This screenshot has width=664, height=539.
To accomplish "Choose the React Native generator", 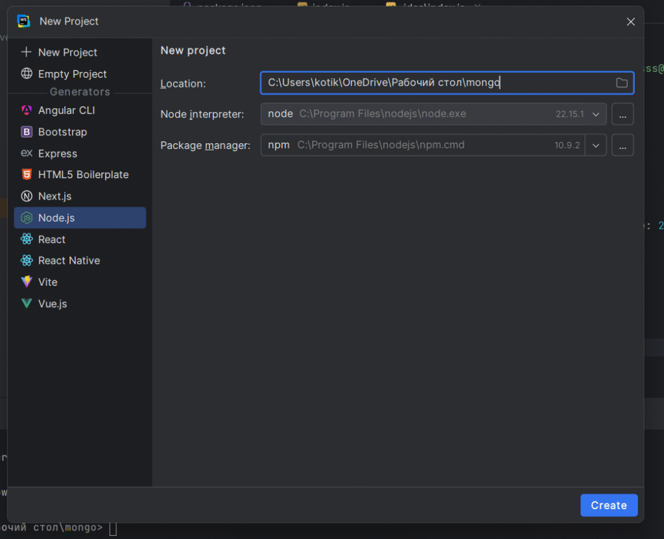I will pyautogui.click(x=80, y=260).
